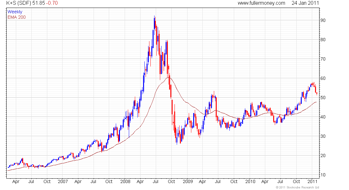Click the 50 price axis label

click(323, 98)
